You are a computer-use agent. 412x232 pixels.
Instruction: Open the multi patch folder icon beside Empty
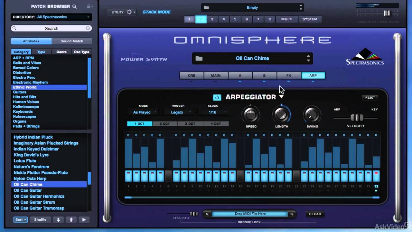[x=206, y=7]
